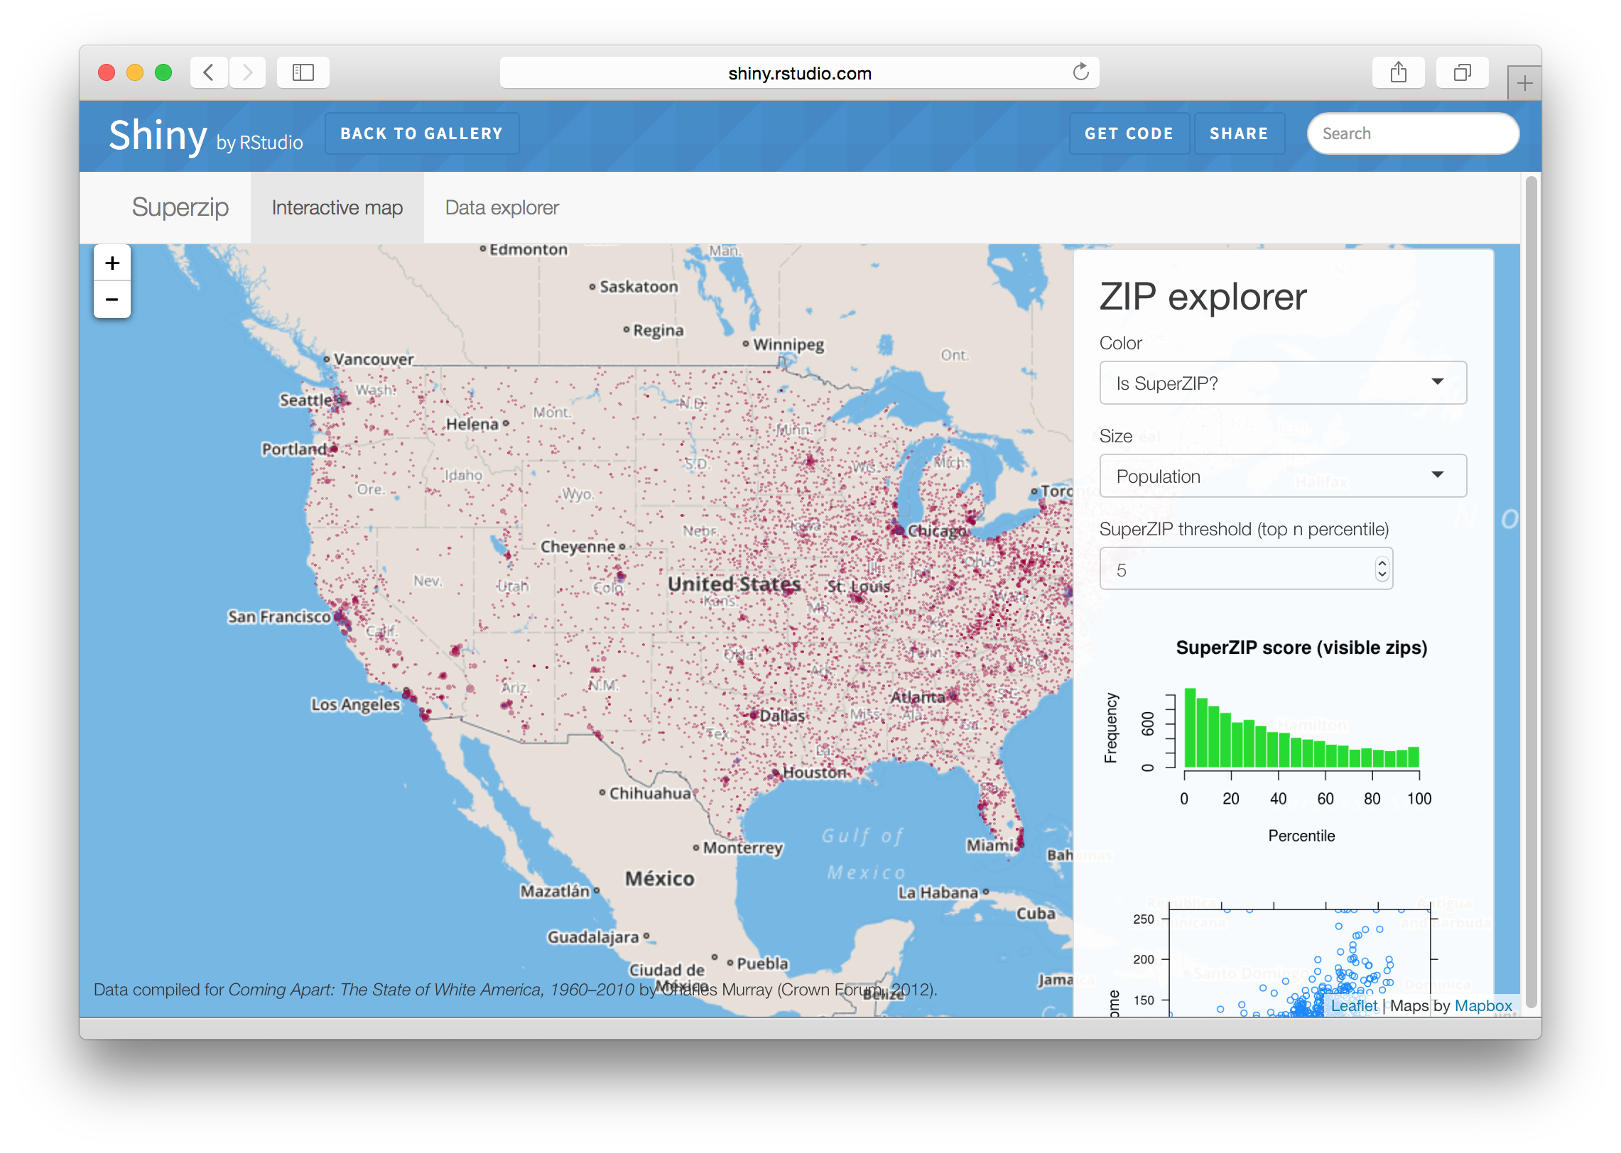Screen dimensions: 1621x1153
Task: Increase SuperZIP threshold using the stepper
Action: pos(1380,563)
